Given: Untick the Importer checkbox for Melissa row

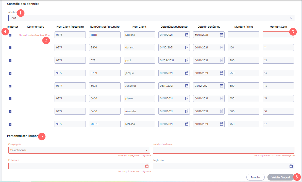Looking at the screenshot, I should 10,124.
